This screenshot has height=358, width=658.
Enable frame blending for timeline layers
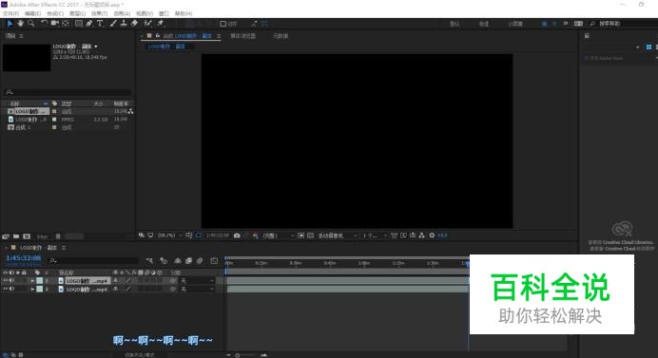coord(189,261)
